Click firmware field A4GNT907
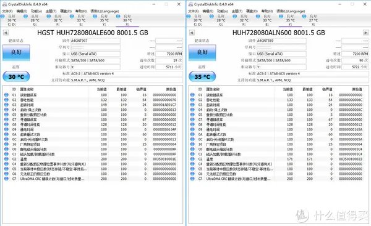 [x=95, y=41]
